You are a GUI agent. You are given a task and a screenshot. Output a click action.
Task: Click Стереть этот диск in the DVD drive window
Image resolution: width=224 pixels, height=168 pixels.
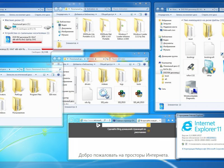[x=209, y=15]
